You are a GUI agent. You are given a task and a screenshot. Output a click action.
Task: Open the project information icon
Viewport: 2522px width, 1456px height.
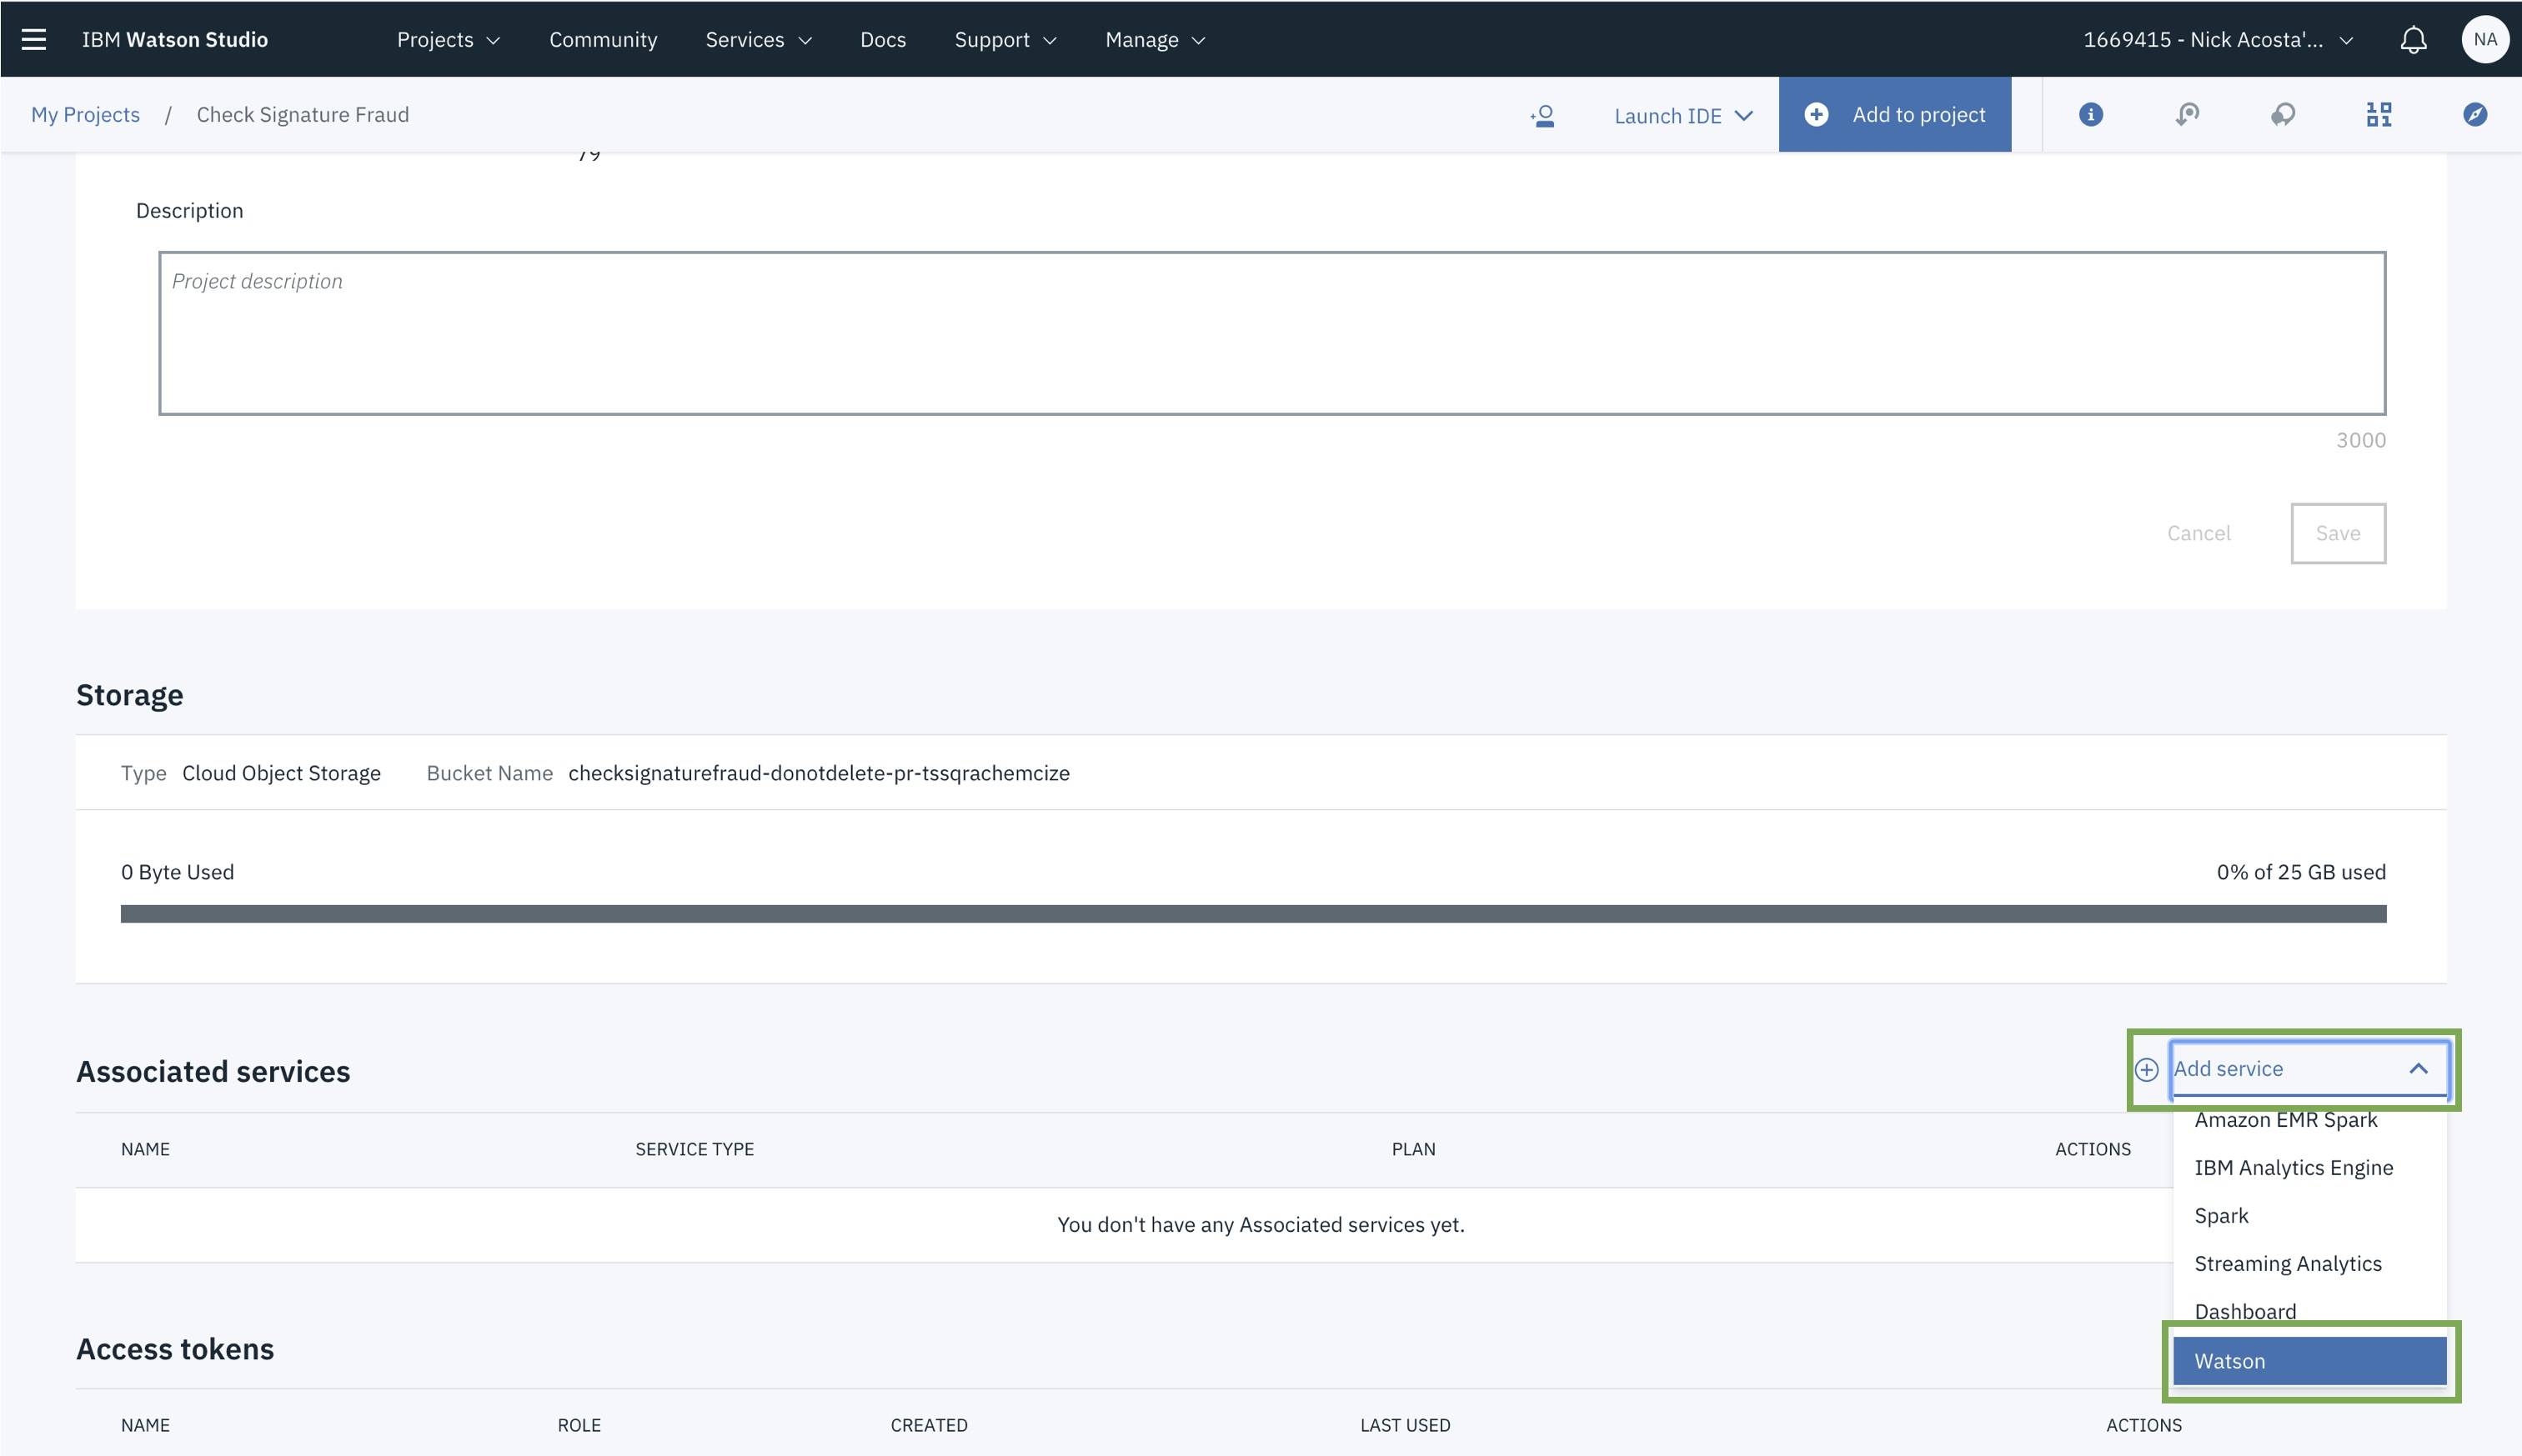[2090, 114]
